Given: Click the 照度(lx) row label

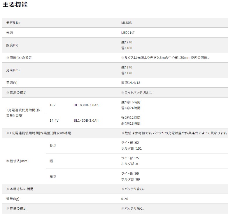Looking at the screenshot, I should [x=12, y=45].
